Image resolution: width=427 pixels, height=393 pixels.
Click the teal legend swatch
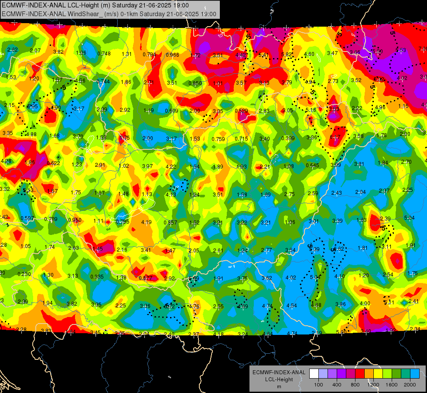[x=406, y=373]
